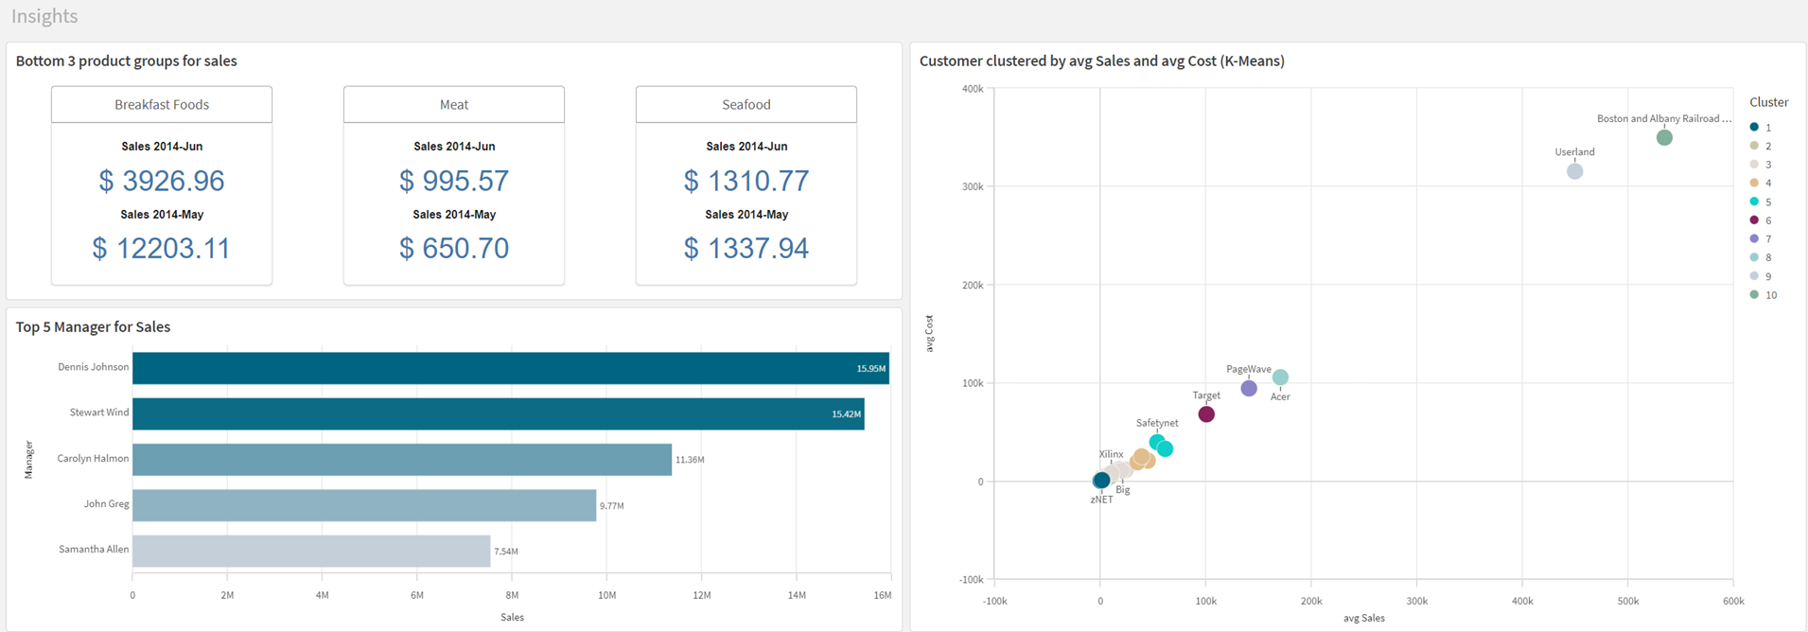Screen dimensions: 1808x632
Task: Select the Stewart Wind bar in chart
Action: tap(498, 413)
